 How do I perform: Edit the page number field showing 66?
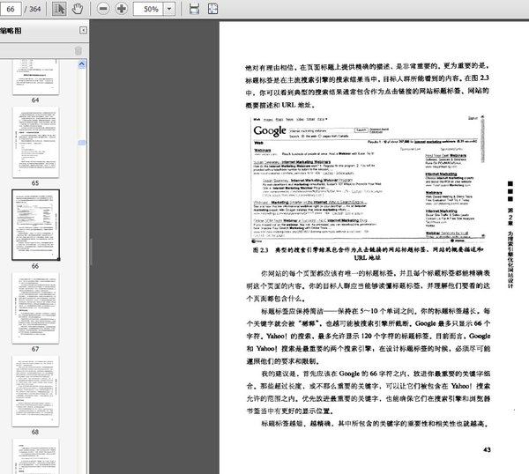click(x=10, y=9)
